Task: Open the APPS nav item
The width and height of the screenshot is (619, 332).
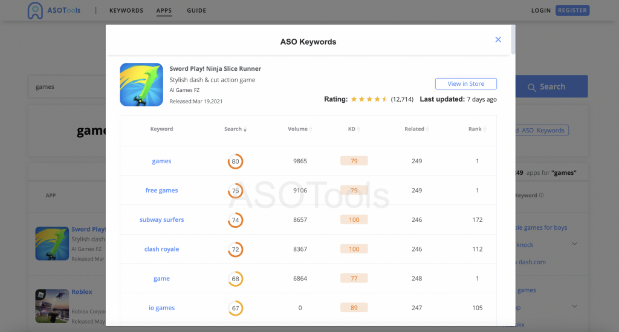Action: coord(164,11)
